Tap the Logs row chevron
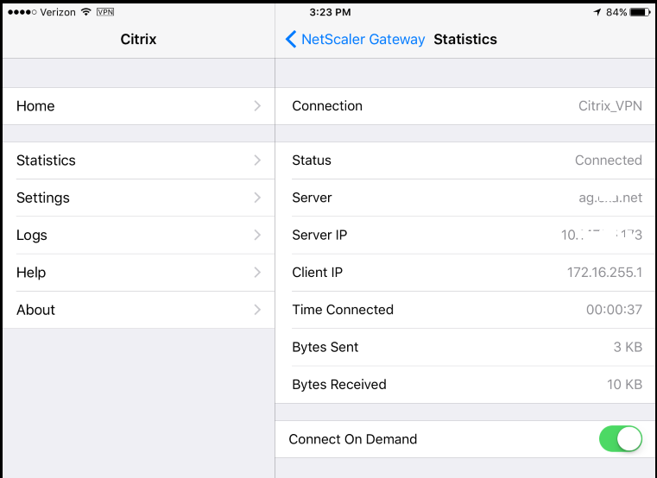 tap(257, 235)
